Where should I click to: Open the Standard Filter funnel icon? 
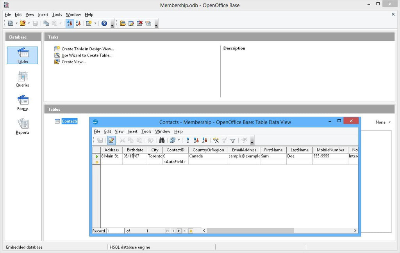pyautogui.click(x=232, y=140)
